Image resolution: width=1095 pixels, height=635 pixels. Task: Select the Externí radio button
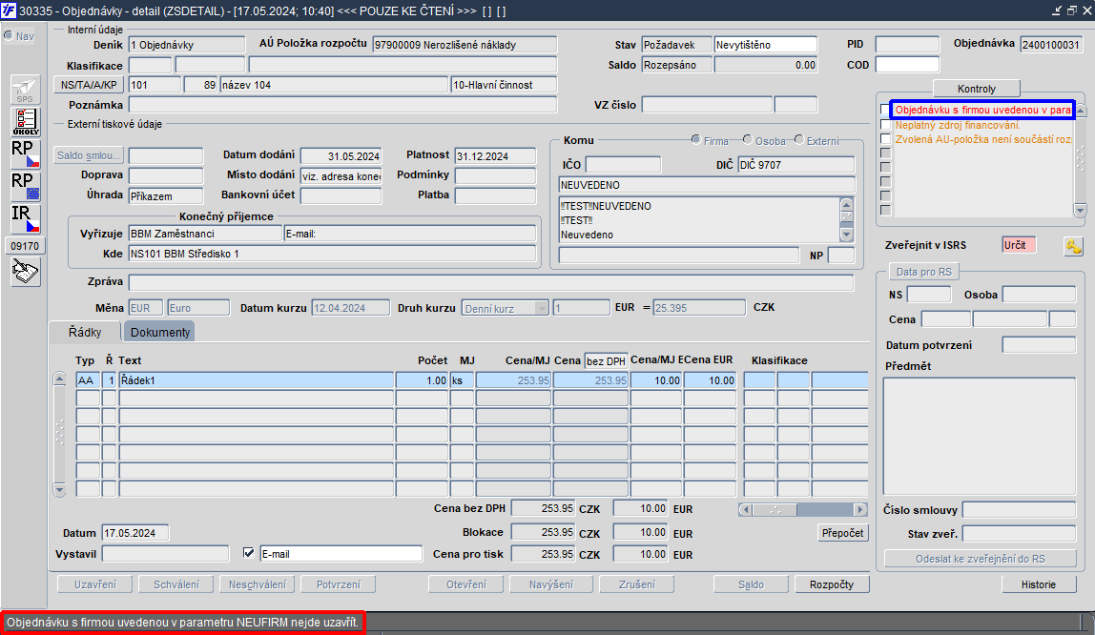click(x=799, y=139)
